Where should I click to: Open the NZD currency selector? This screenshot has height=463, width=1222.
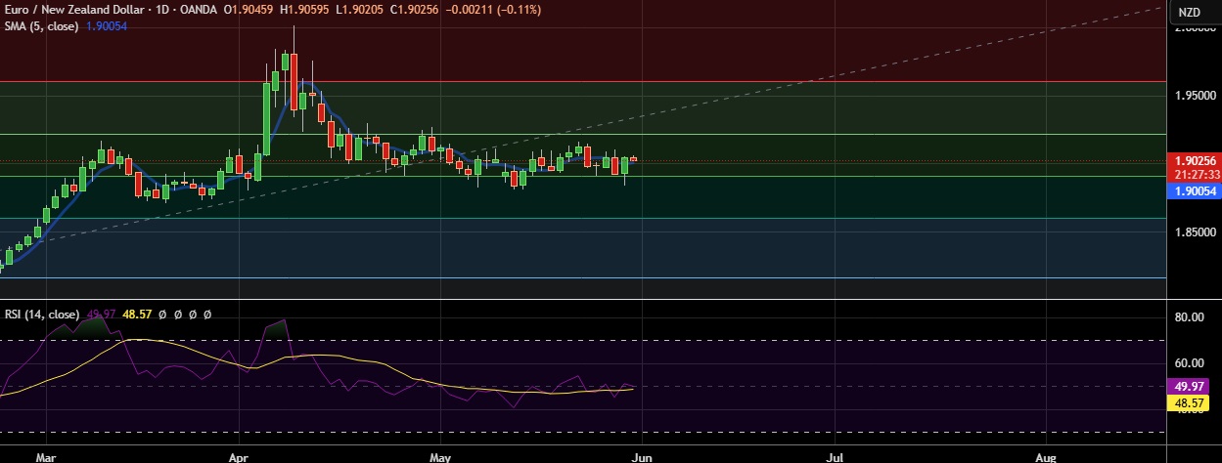[1189, 13]
